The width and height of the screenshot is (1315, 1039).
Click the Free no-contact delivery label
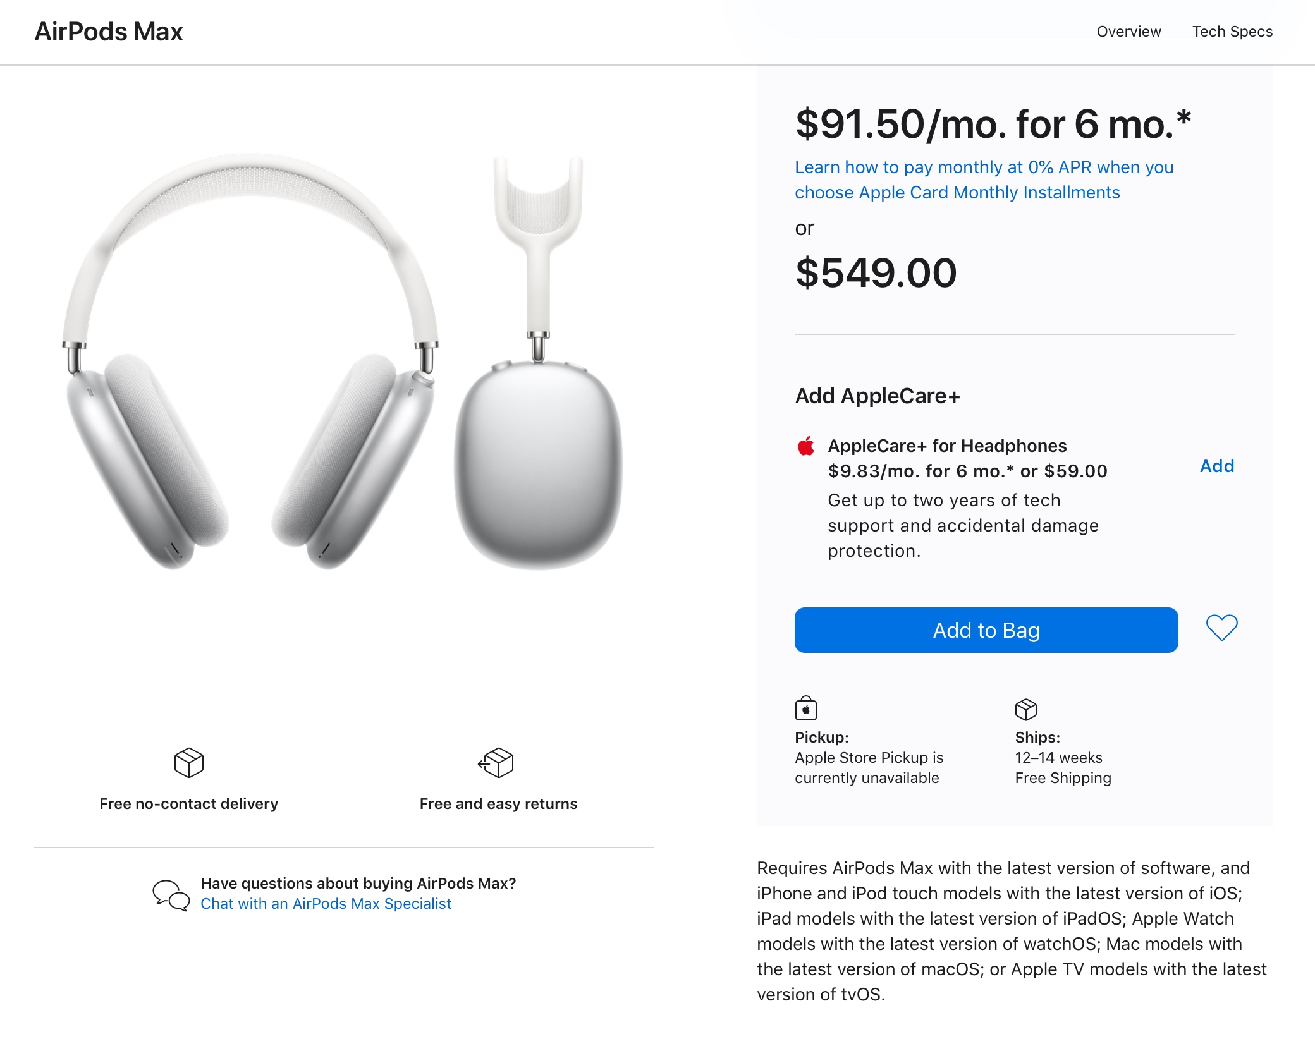188,804
